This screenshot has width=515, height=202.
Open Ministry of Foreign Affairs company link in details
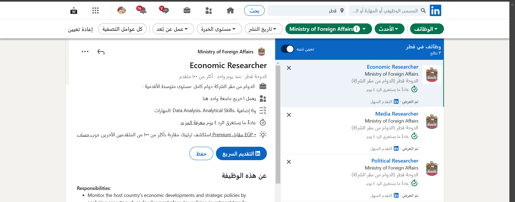tap(225, 52)
